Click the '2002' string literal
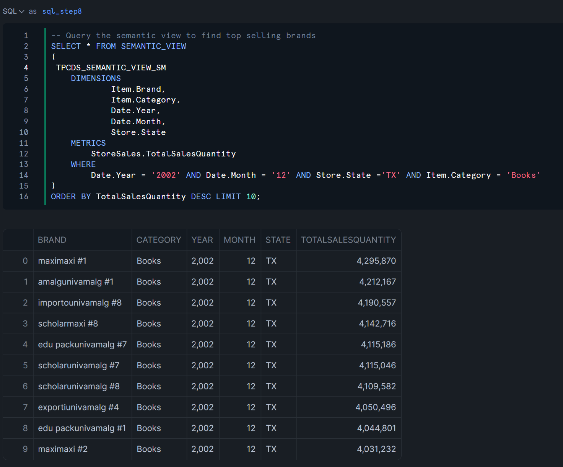This screenshot has height=467, width=563. [x=166, y=175]
